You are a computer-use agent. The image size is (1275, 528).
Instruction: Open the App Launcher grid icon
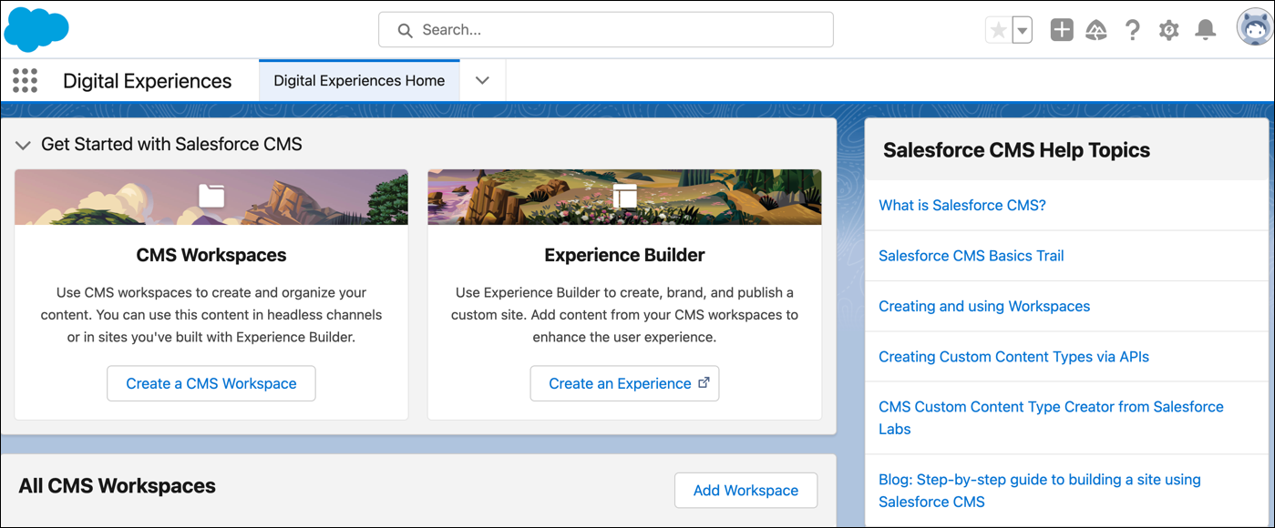(26, 81)
